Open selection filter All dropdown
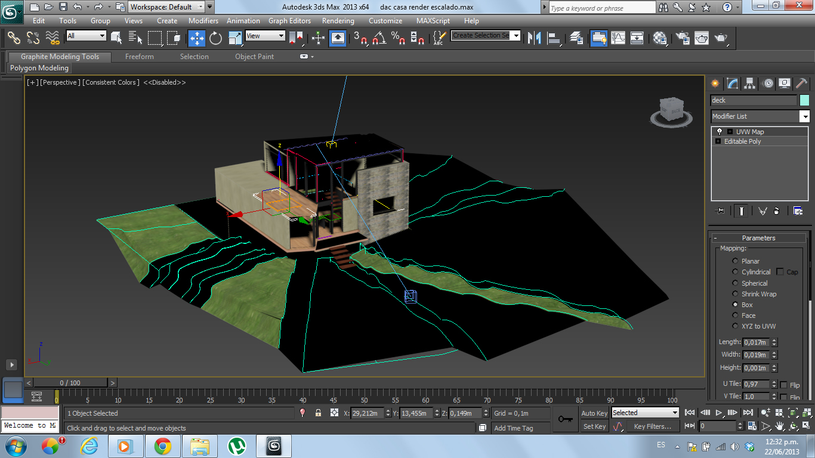Viewport: 815px width, 458px height. coord(86,36)
